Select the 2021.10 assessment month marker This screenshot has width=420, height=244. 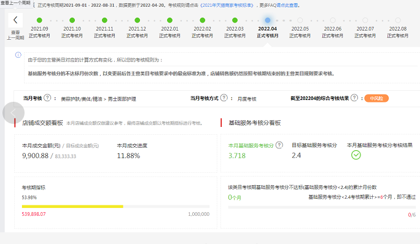point(72,20)
